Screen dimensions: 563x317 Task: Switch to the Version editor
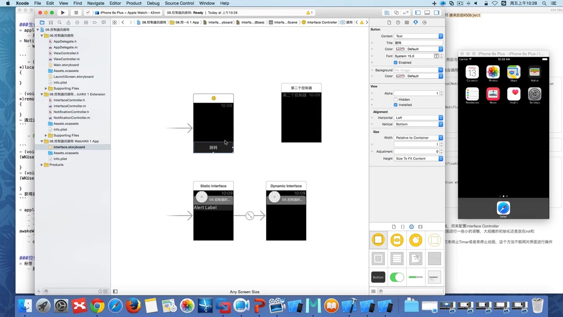[406, 13]
